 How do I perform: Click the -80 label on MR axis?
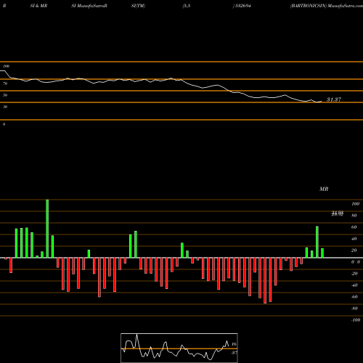click(x=354, y=309)
